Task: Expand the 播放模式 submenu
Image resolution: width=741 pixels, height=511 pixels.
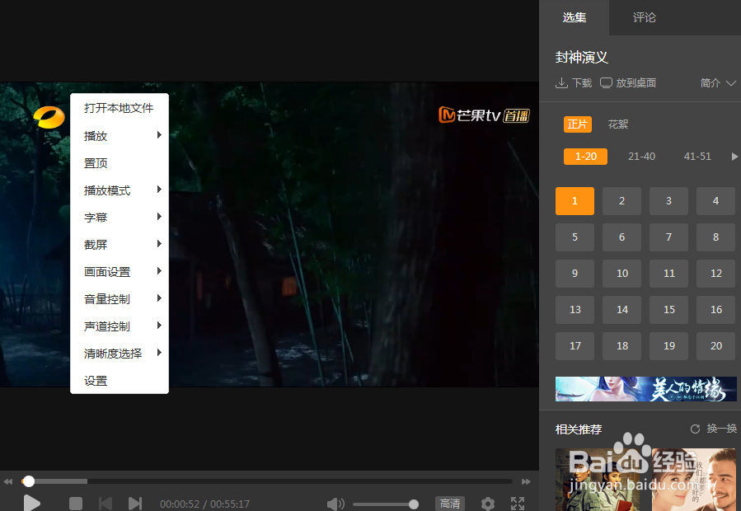Action: click(x=119, y=190)
